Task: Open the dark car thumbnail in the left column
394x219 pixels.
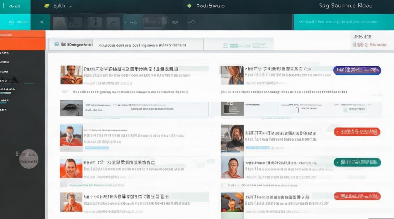Action: point(72,108)
